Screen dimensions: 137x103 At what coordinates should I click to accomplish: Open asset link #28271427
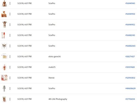click(130, 57)
